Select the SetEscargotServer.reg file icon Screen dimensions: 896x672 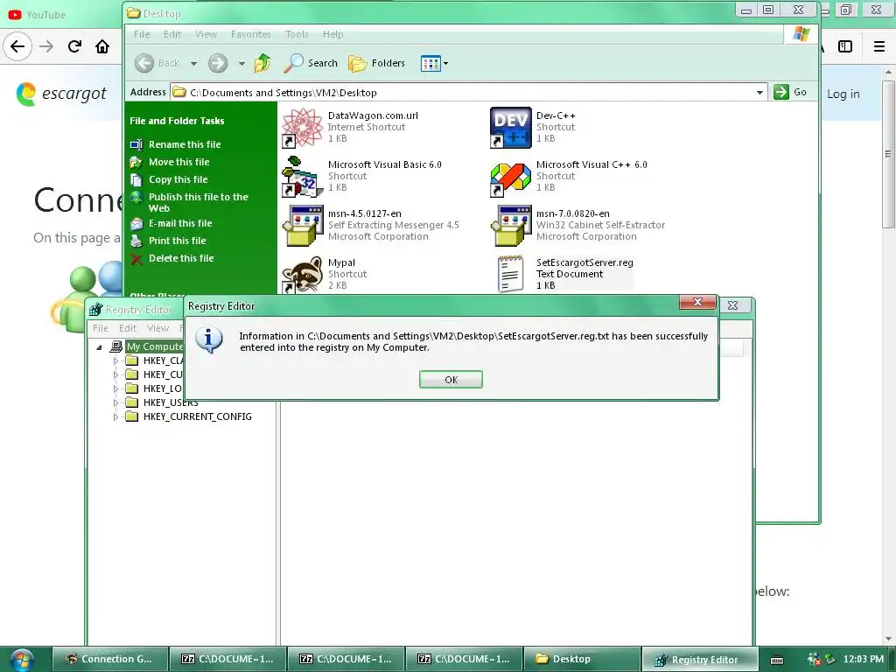[510, 274]
